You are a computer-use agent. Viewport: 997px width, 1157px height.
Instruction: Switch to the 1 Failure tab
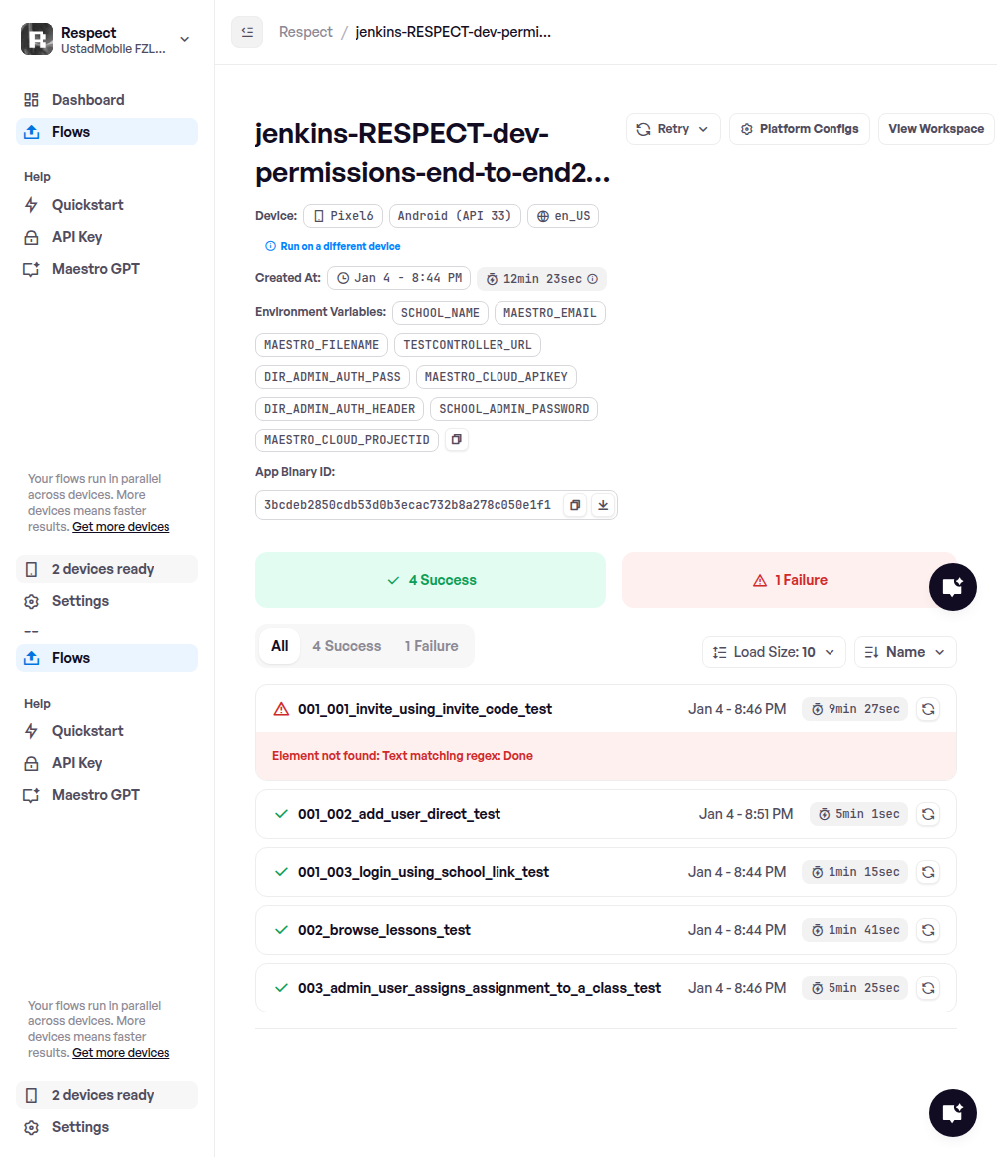pyautogui.click(x=431, y=646)
